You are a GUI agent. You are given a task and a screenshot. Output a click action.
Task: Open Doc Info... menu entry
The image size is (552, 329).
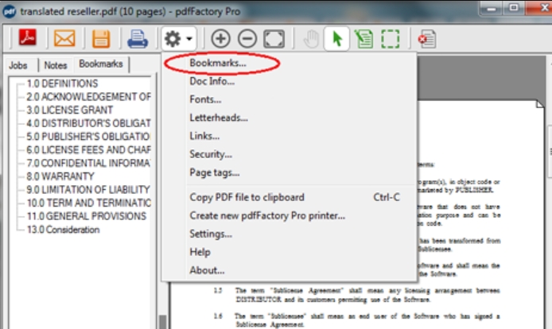coord(212,81)
